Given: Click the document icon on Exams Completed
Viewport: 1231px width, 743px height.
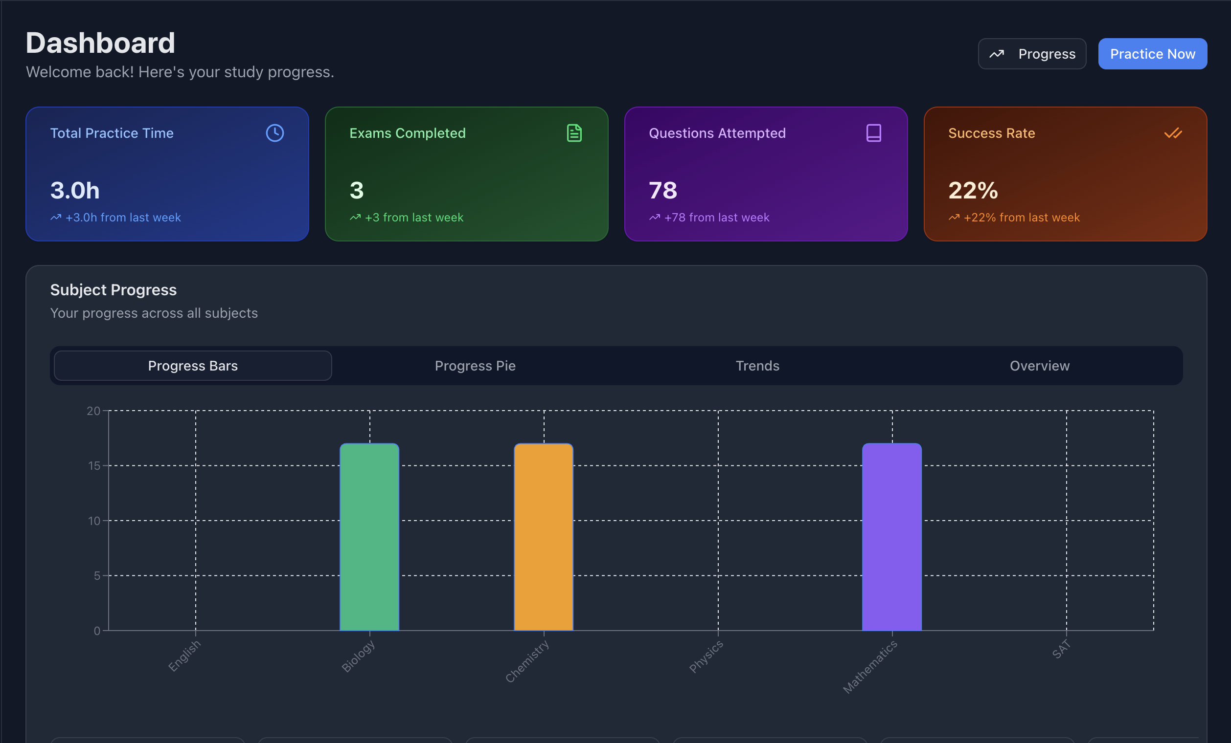Looking at the screenshot, I should point(574,133).
